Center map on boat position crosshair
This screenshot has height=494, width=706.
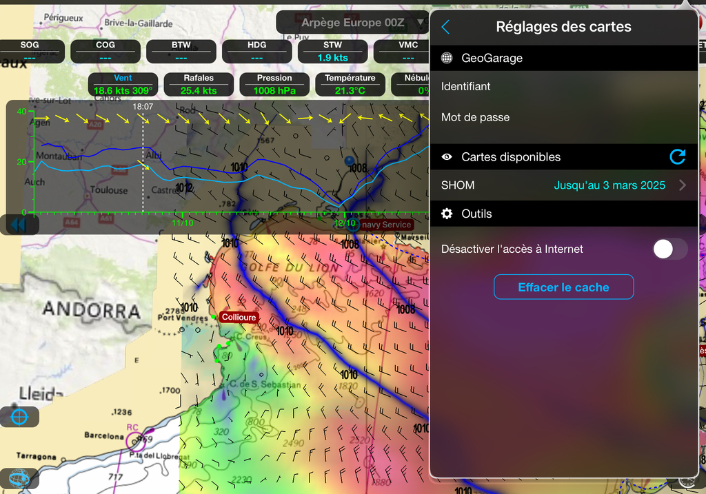pos(19,417)
